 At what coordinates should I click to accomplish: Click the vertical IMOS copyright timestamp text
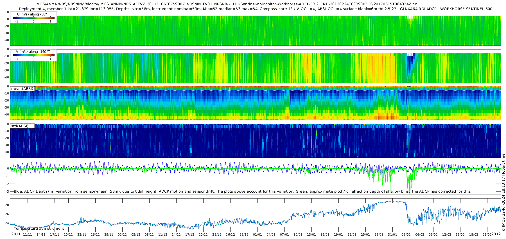[x=503, y=192]
